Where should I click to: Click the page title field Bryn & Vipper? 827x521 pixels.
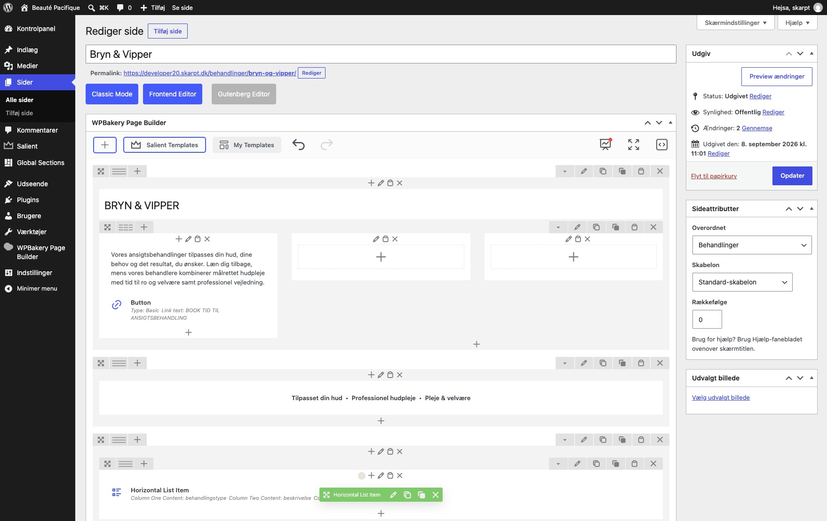coord(381,54)
